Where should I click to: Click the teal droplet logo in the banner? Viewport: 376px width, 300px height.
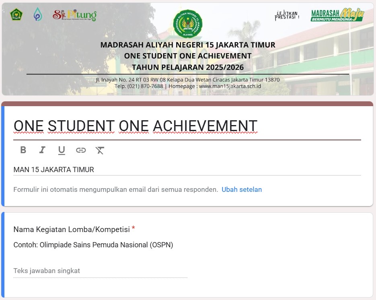(x=38, y=14)
